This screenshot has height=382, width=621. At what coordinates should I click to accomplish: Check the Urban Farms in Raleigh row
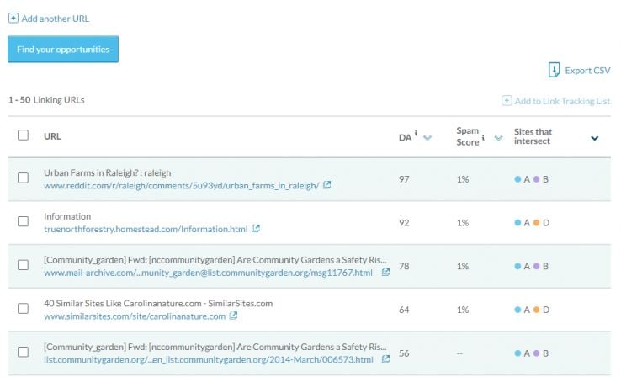pyautogui.click(x=23, y=178)
